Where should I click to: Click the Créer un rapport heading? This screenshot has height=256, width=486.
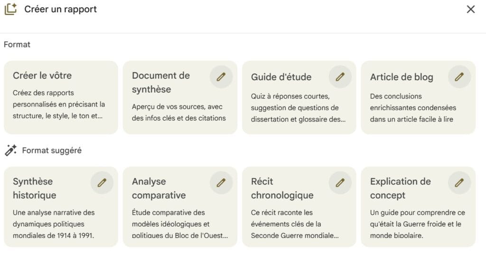tap(60, 9)
